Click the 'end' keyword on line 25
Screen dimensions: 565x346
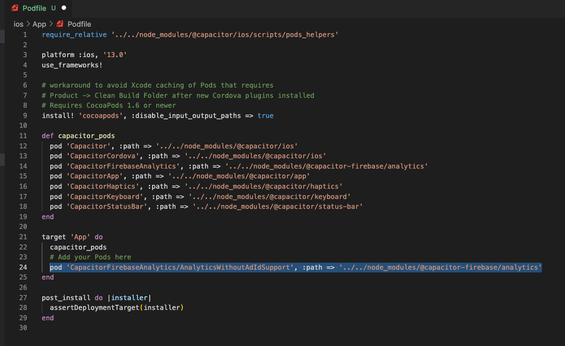(x=48, y=277)
